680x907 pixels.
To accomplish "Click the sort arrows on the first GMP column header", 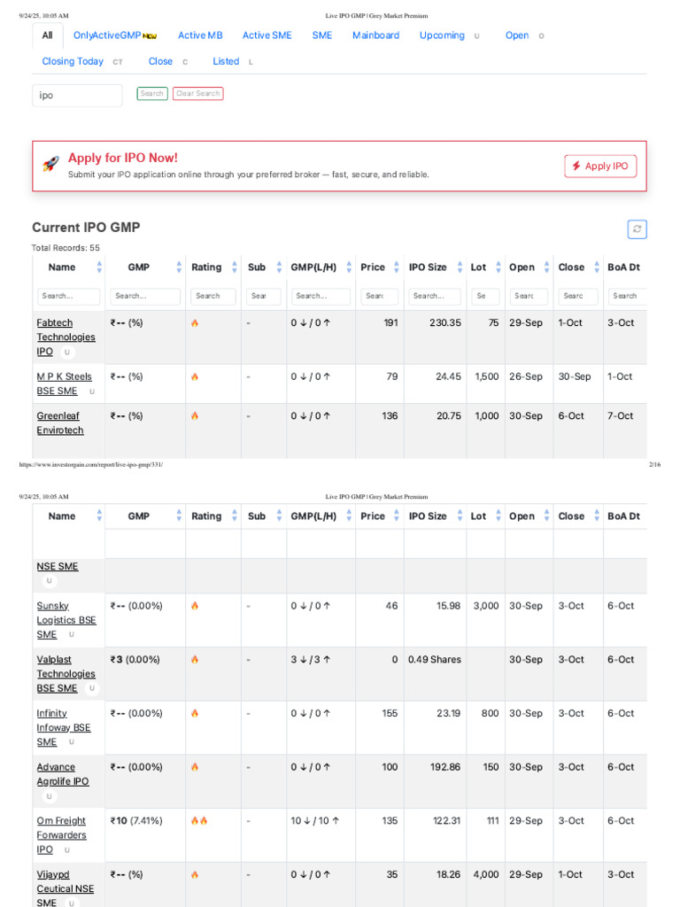I will click(179, 267).
